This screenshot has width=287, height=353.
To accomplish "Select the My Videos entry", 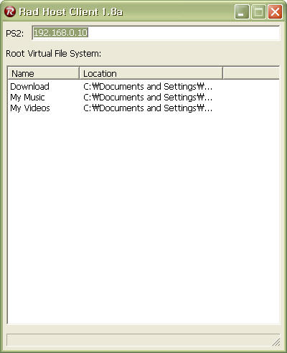I will 30,108.
